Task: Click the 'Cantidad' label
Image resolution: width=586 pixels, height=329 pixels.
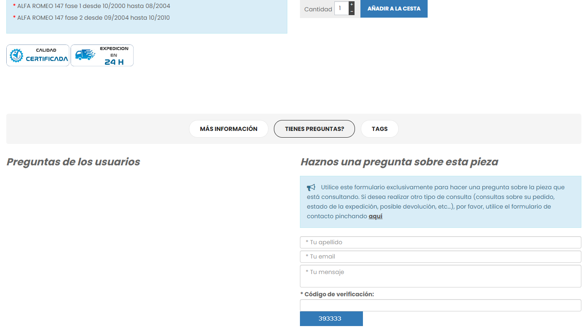Action: [x=318, y=9]
